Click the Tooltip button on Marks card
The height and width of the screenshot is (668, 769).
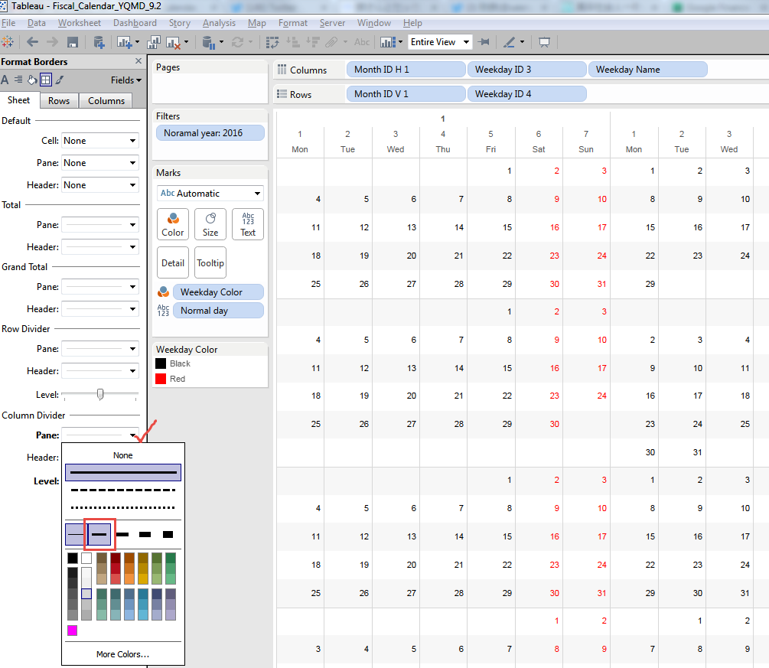tap(210, 262)
